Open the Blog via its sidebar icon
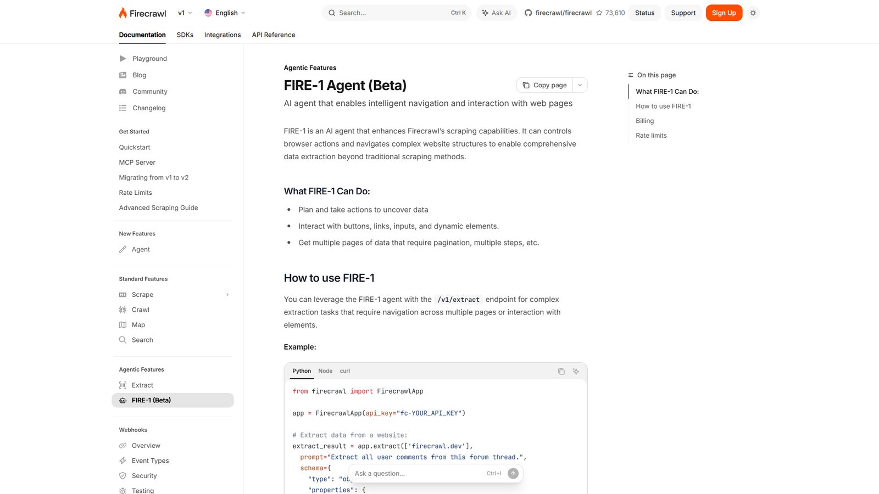The width and height of the screenshot is (879, 494). point(123,75)
